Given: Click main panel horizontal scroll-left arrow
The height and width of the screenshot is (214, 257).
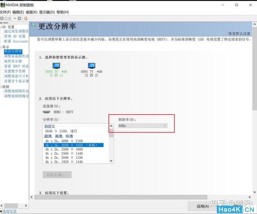Looking at the screenshot, I should (32, 197).
